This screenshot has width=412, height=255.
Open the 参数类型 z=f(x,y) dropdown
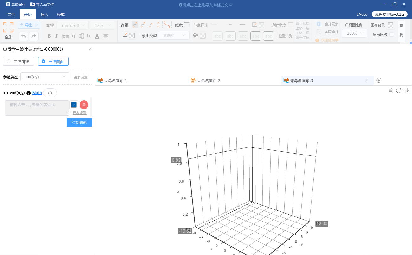[45, 77]
